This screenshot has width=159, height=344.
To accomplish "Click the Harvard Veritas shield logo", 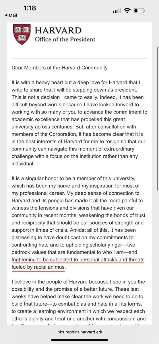I will pos(22,34).
